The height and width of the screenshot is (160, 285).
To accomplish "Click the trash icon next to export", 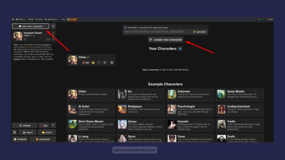I will tap(15, 132).
